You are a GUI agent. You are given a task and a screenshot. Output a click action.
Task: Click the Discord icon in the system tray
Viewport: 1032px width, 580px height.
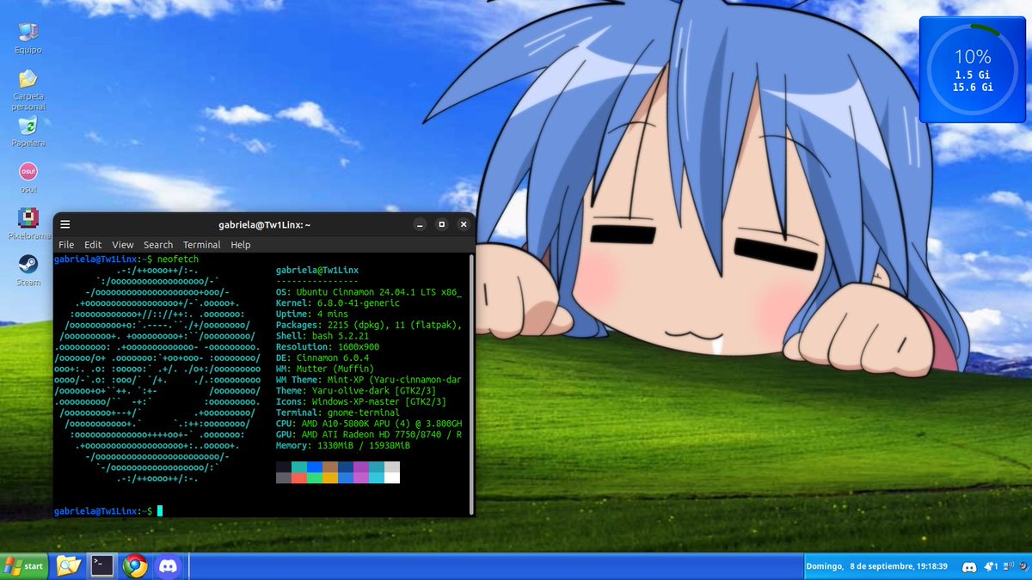(969, 567)
